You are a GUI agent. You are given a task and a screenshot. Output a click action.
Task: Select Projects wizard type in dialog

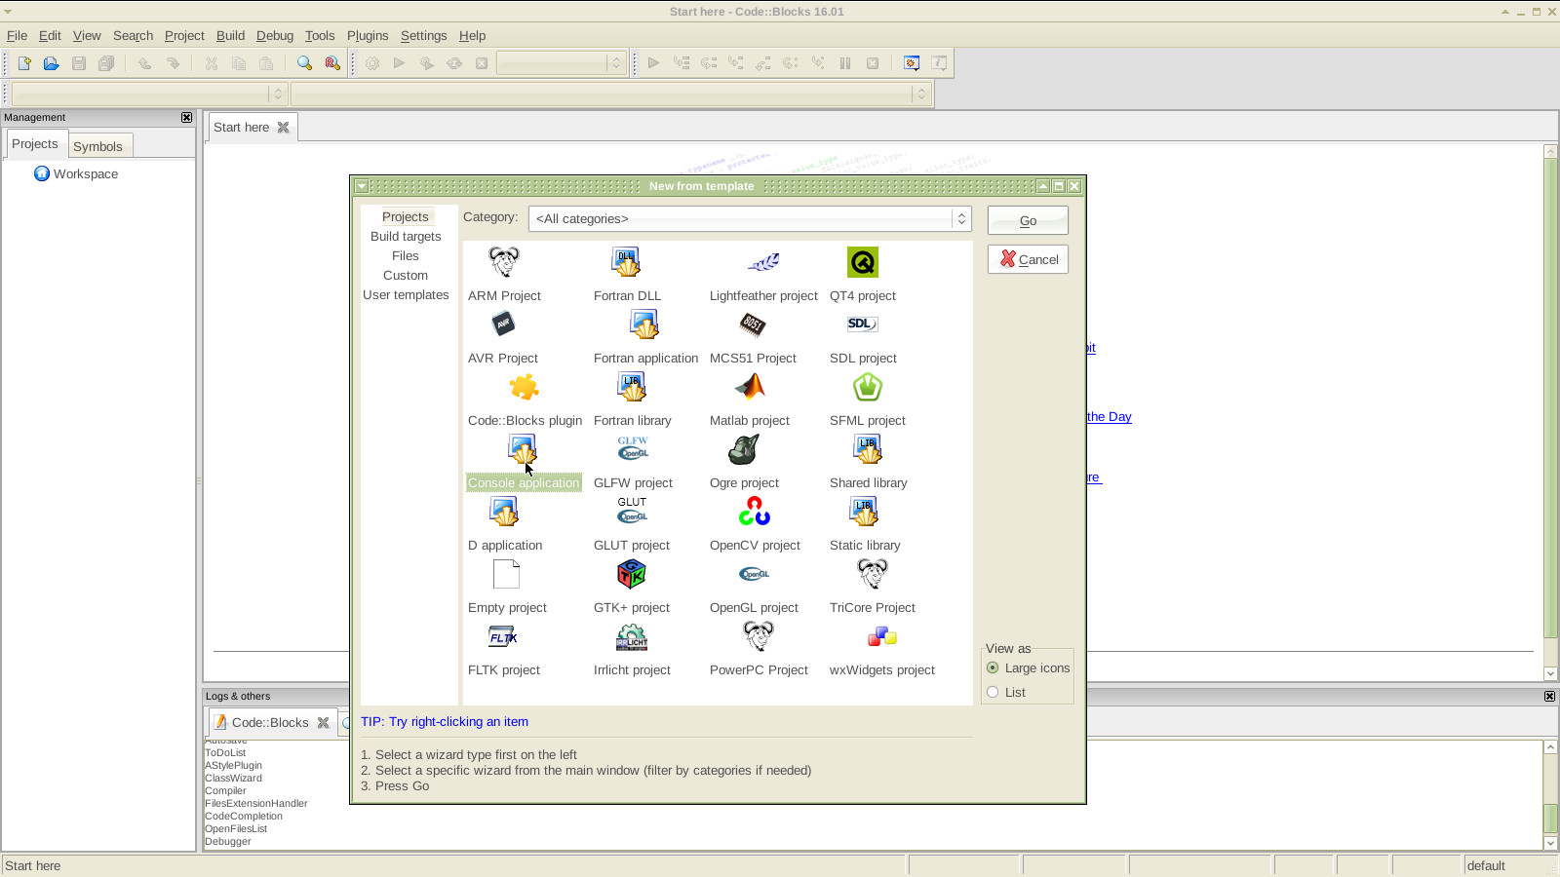coord(406,217)
